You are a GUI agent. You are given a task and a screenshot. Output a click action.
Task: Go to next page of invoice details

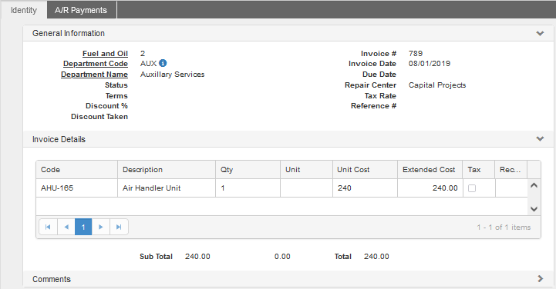(x=101, y=227)
